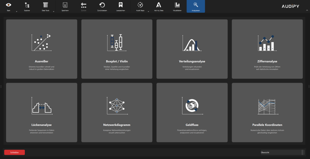This screenshot has height=159, width=310.
Task: Select the Boxplot / Violin chart icon
Action: [x=117, y=42]
